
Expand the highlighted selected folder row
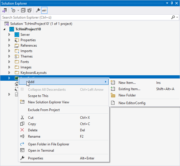click(9, 78)
